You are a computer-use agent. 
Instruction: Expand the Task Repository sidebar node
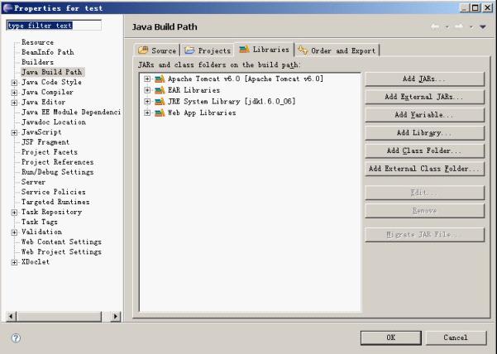(14, 213)
